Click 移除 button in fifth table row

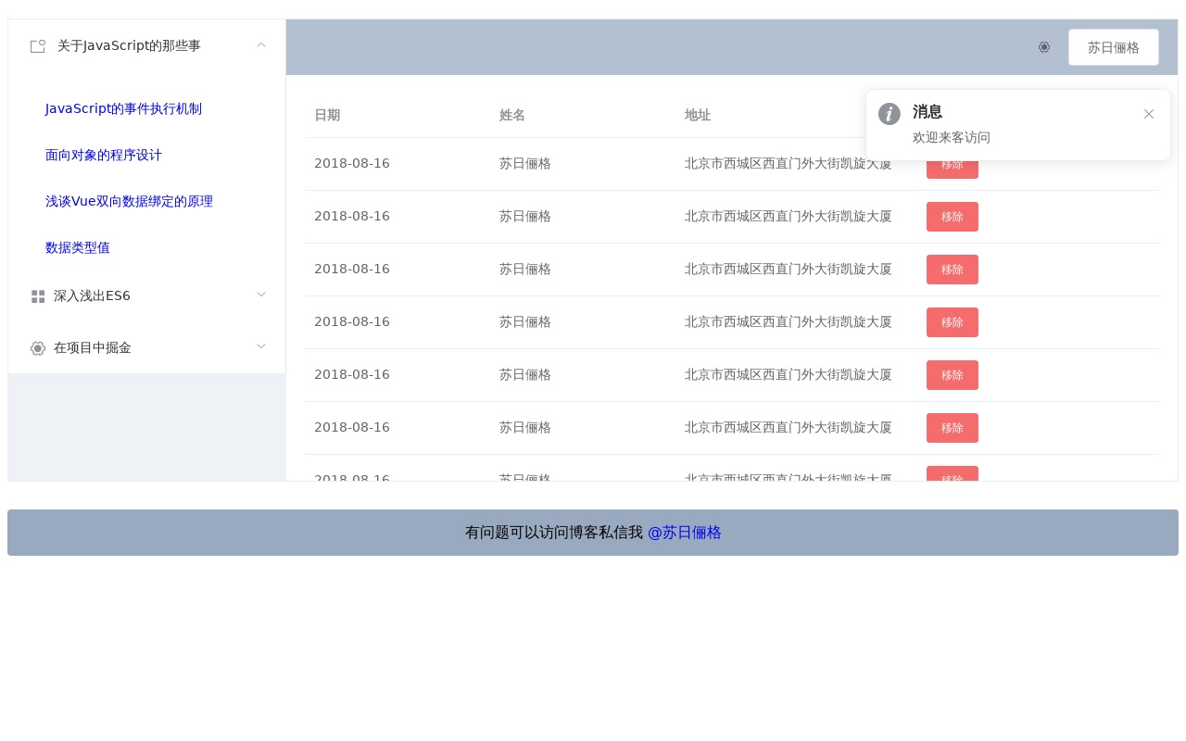[953, 375]
